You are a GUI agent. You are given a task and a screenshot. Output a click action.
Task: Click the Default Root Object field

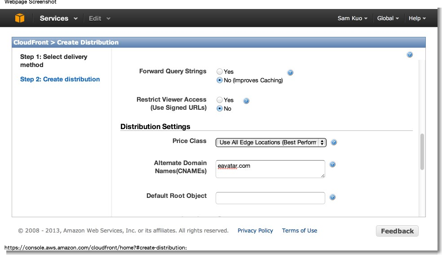(x=270, y=198)
